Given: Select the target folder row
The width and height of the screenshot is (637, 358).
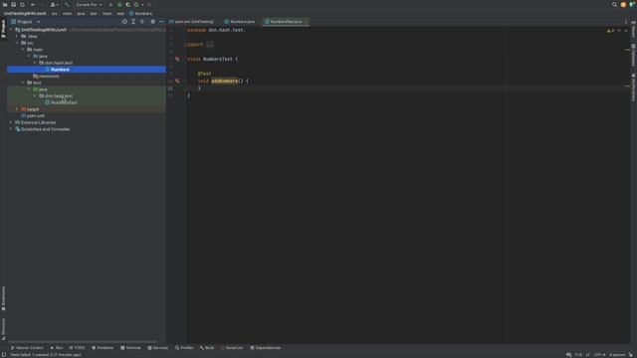Looking at the screenshot, I should (x=87, y=109).
